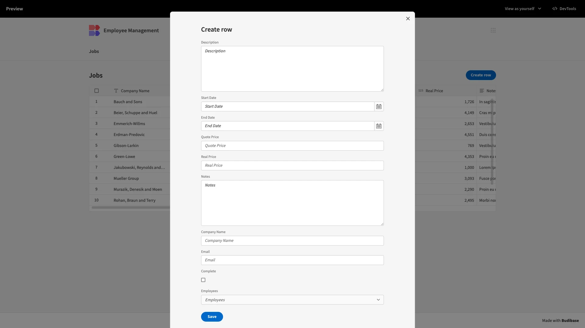Viewport: 585px width, 328px height.
Task: Click the Preview label in the top bar
Action: click(14, 9)
